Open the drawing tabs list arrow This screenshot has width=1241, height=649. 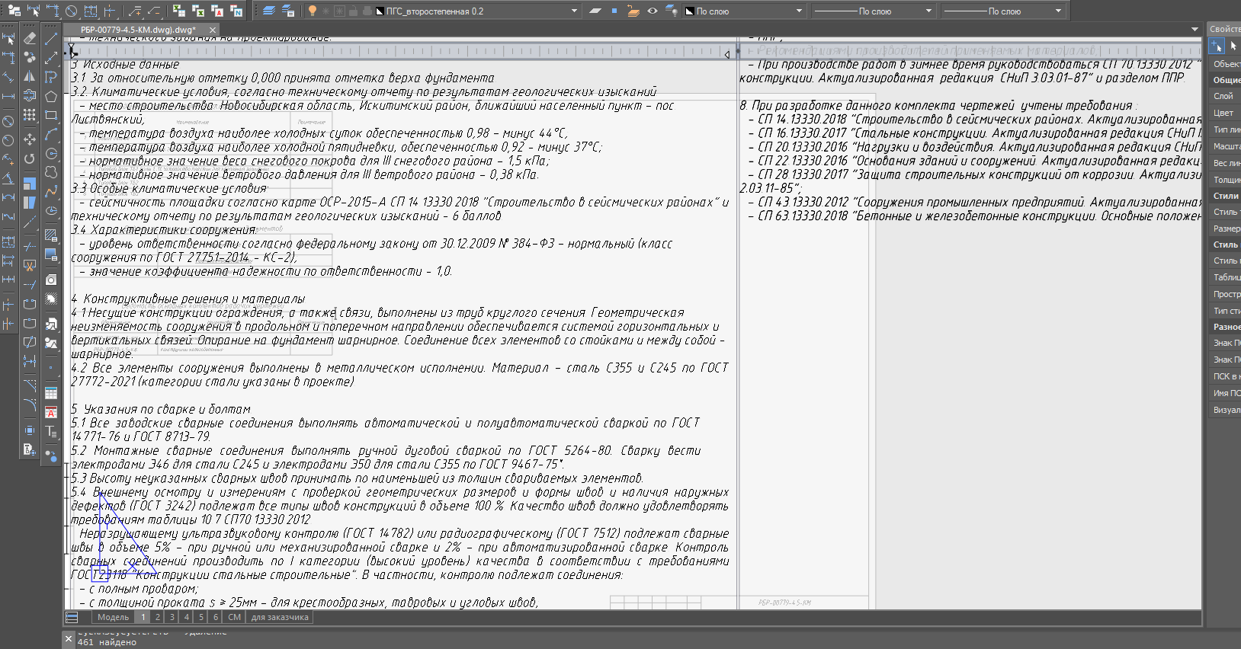point(1195,29)
